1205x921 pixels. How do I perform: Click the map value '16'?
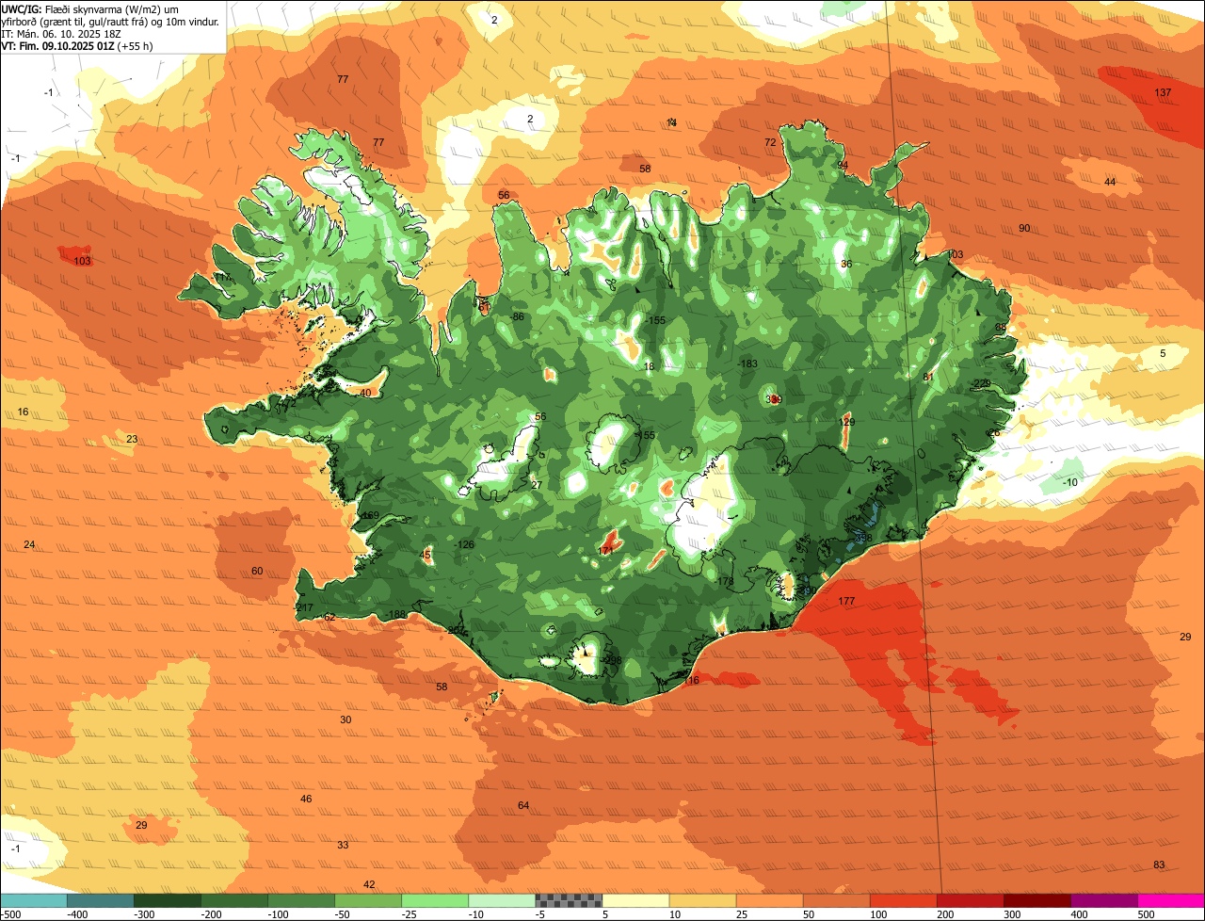24,412
